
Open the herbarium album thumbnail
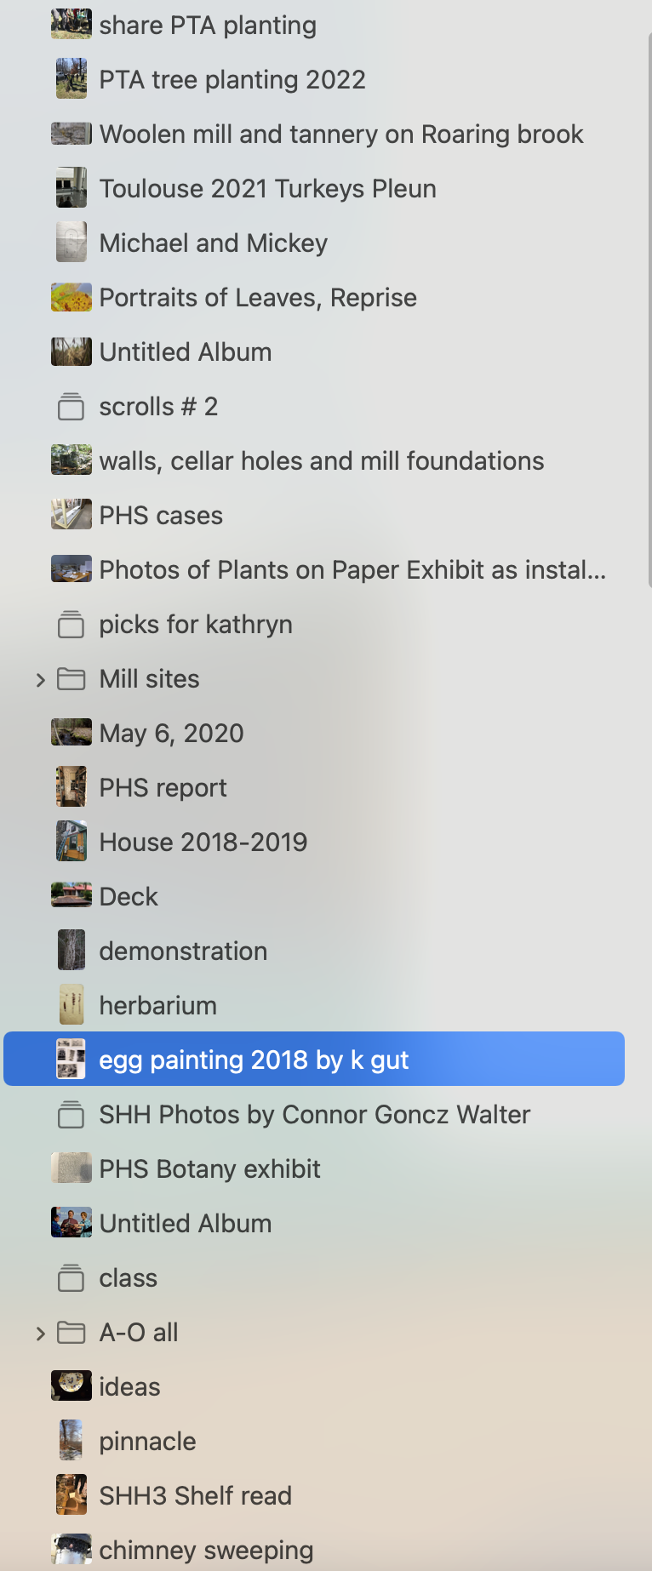click(71, 1006)
